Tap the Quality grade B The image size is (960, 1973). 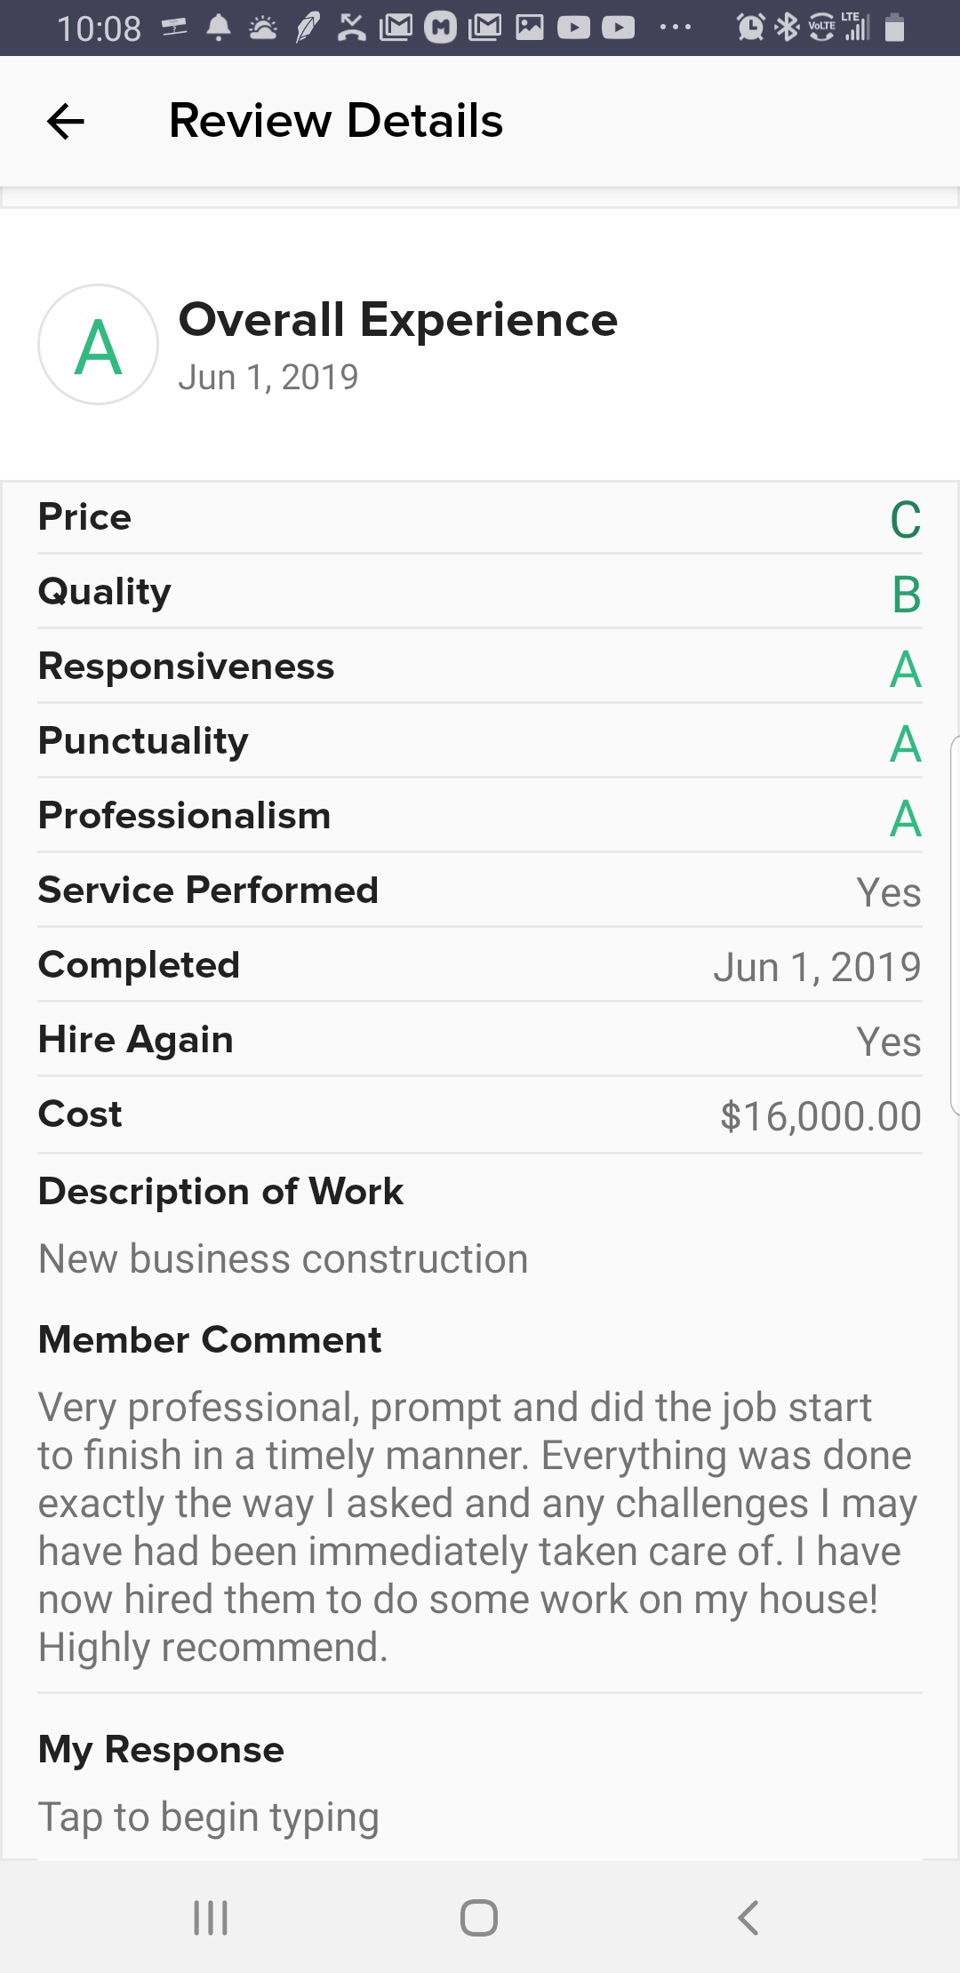[x=906, y=595]
